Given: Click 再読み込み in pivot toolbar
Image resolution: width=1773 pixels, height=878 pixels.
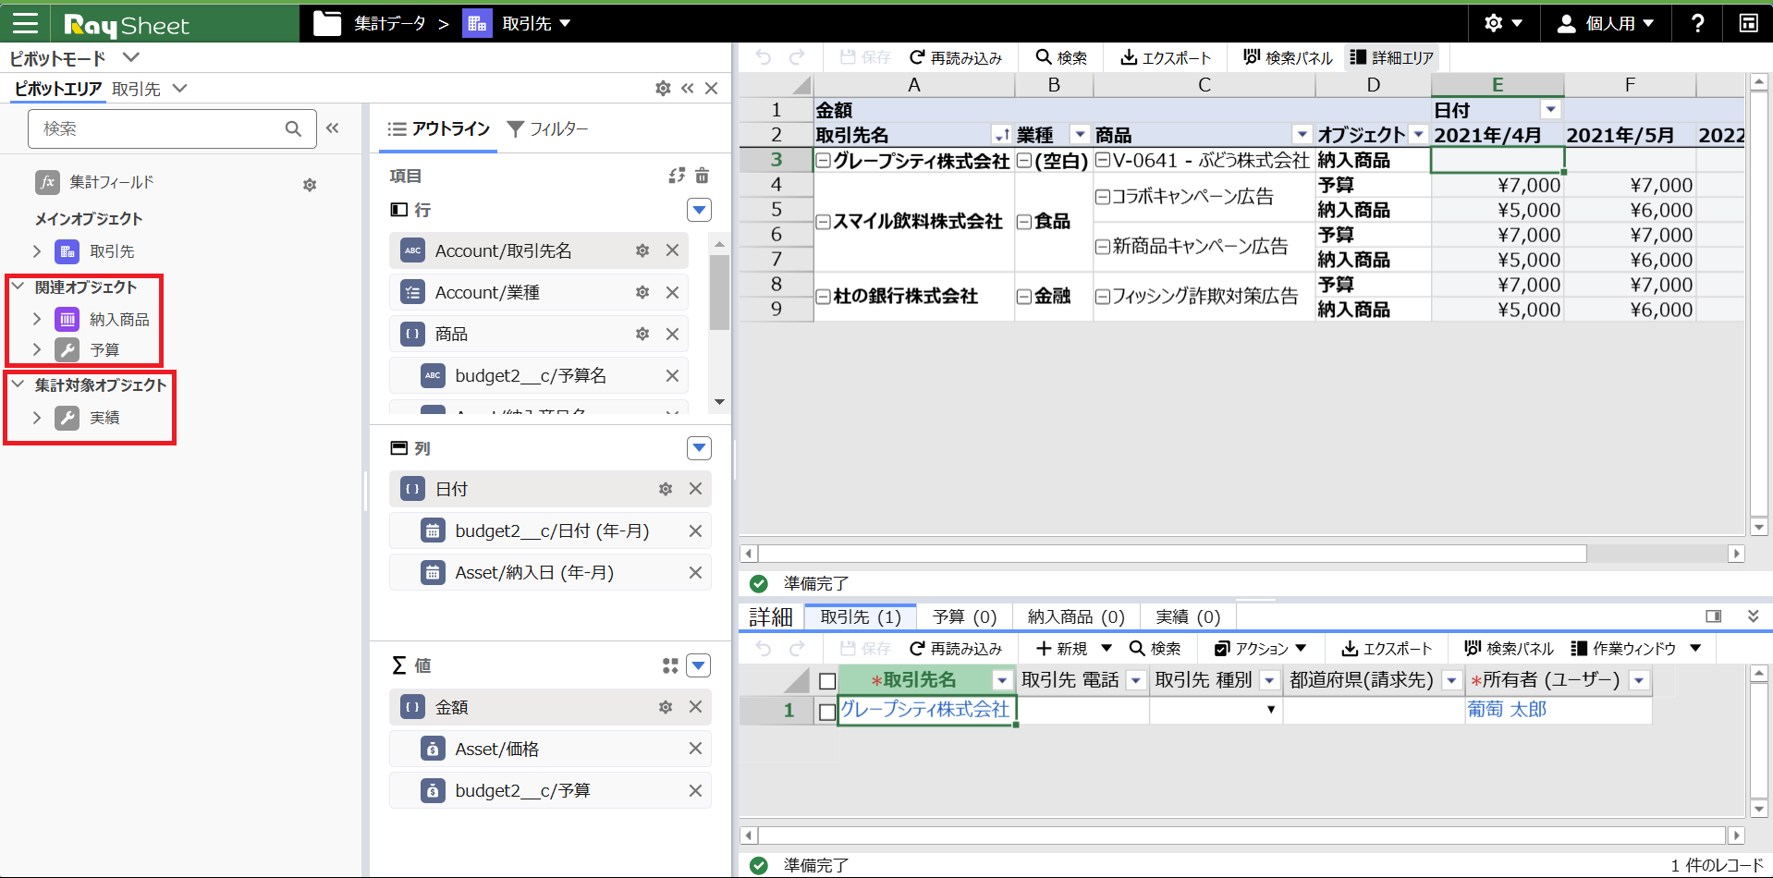Looking at the screenshot, I should click(x=956, y=57).
